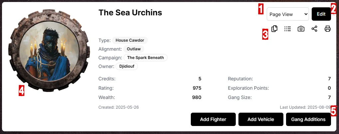Screen dimensions: 339x134
Task: Click the Reputation value
Action: (x=329, y=79)
